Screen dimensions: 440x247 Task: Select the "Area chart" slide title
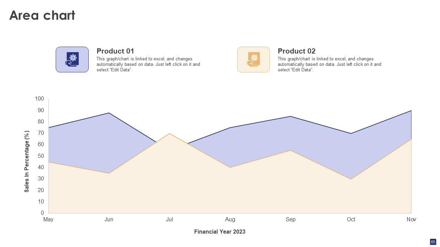(x=42, y=15)
